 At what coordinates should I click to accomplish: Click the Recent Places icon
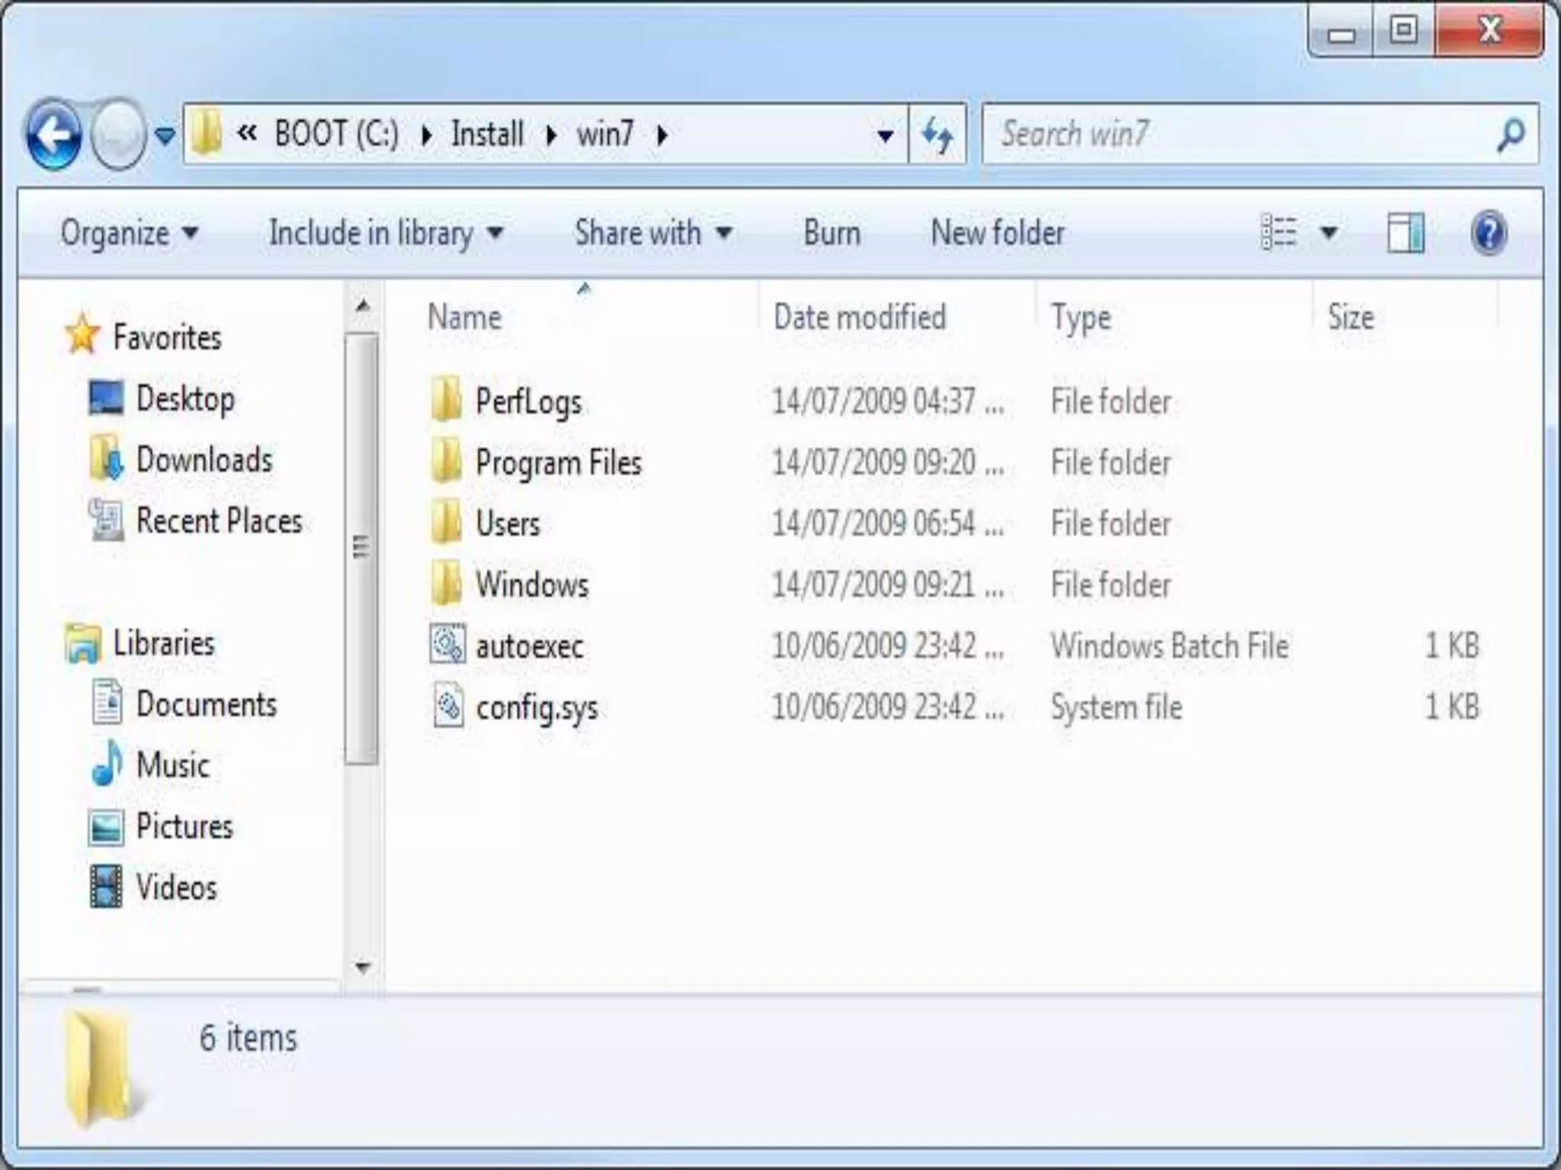tap(106, 519)
